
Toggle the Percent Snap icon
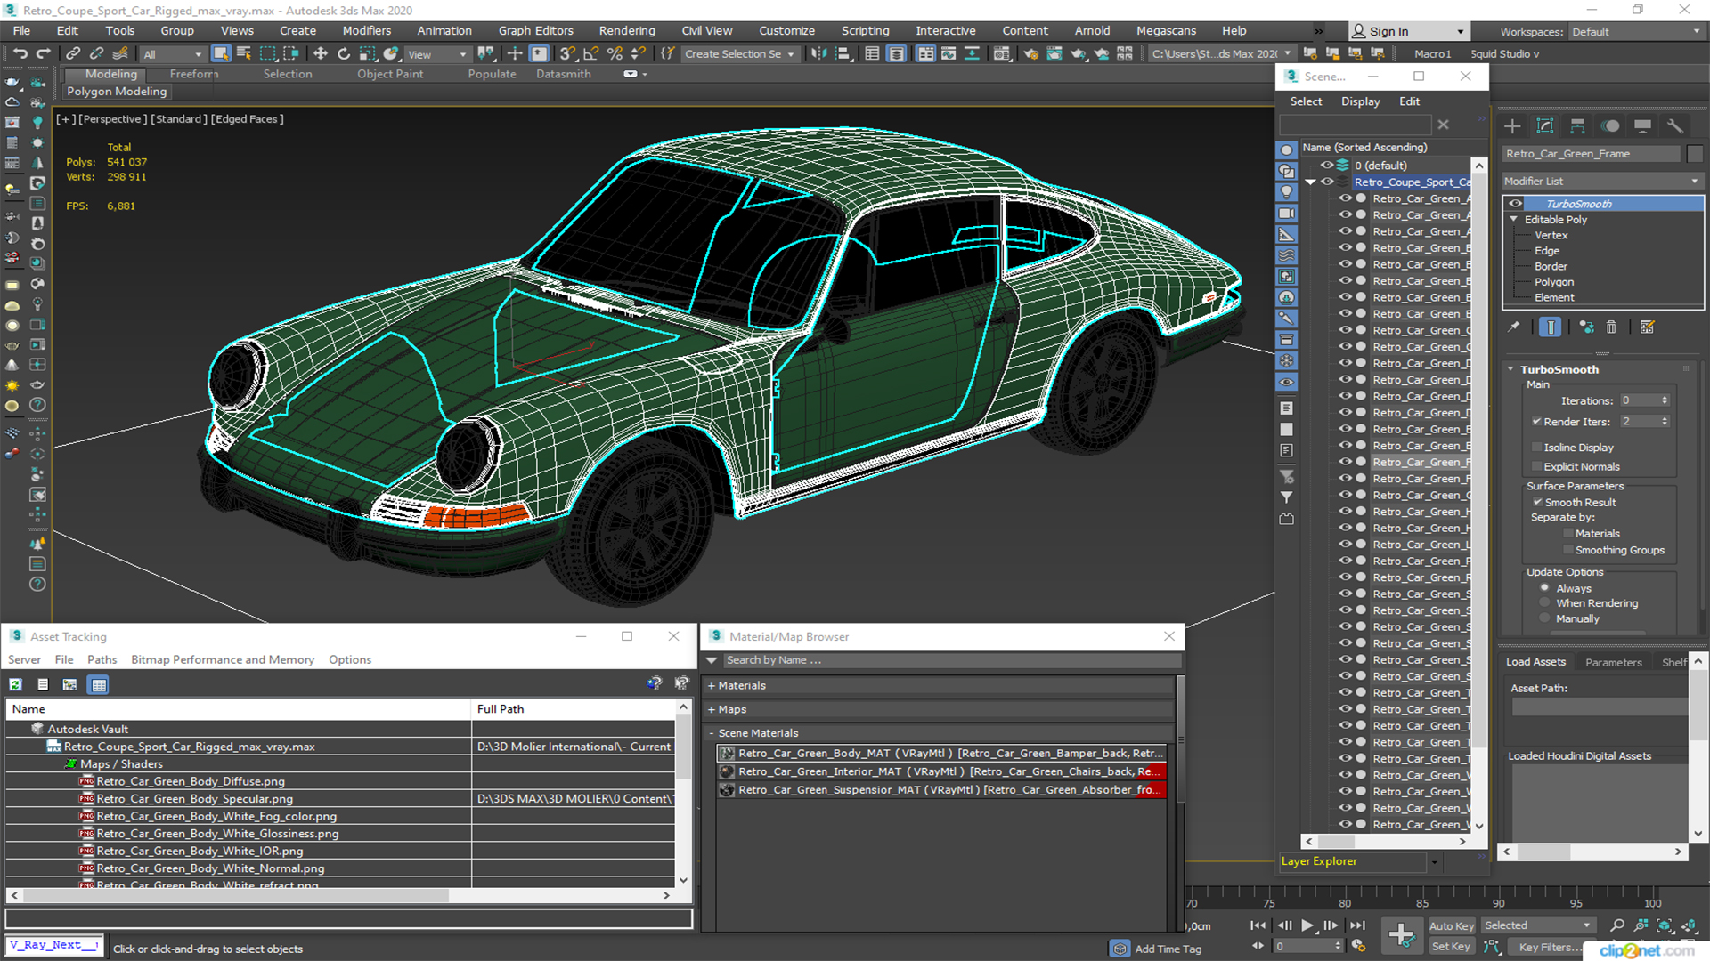615,54
